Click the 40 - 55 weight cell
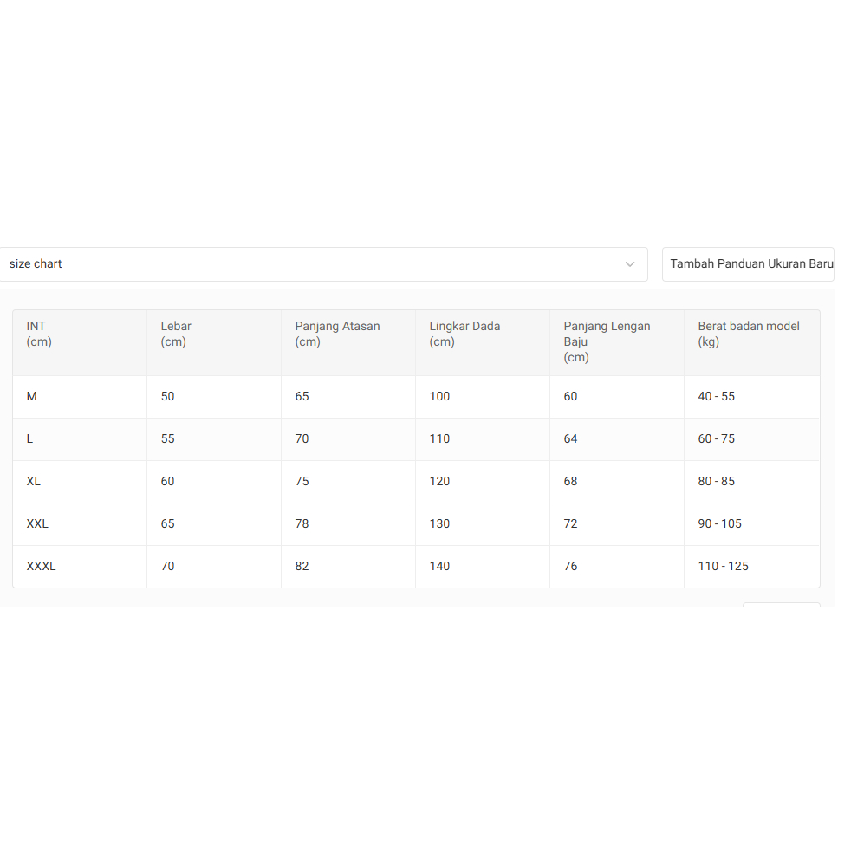This screenshot has width=851, height=851. coord(716,397)
